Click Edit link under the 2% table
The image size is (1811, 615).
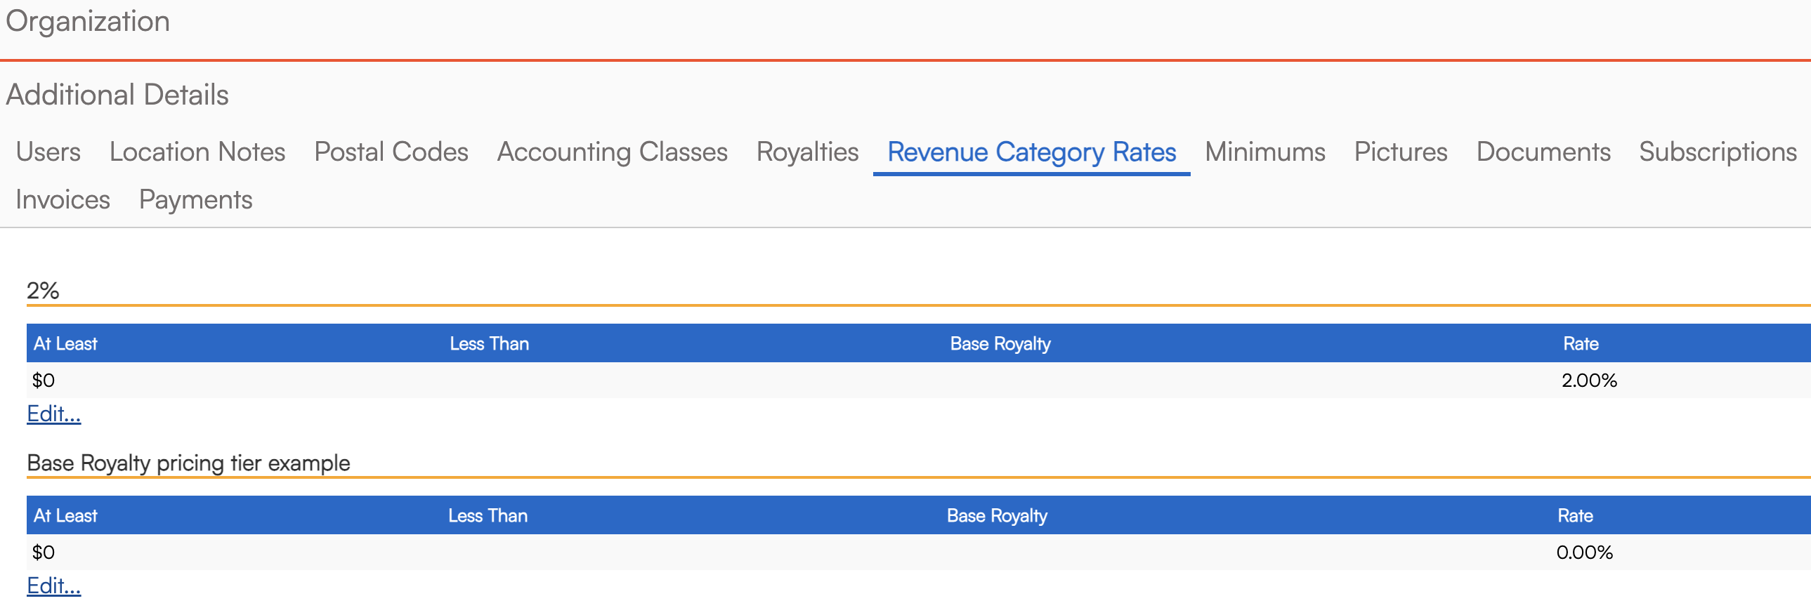pos(54,414)
